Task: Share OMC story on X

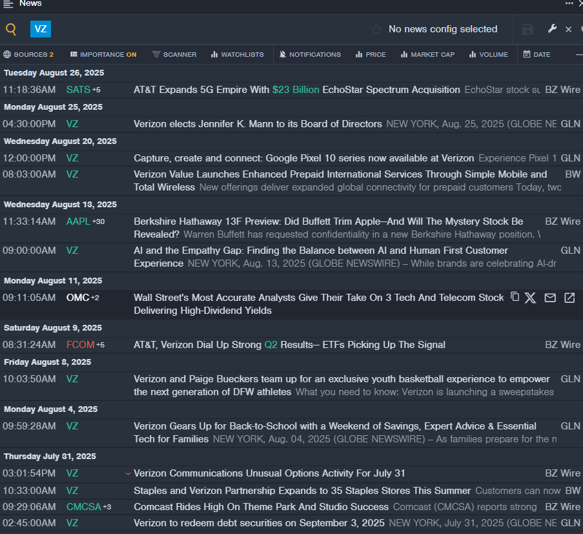Action: click(530, 298)
